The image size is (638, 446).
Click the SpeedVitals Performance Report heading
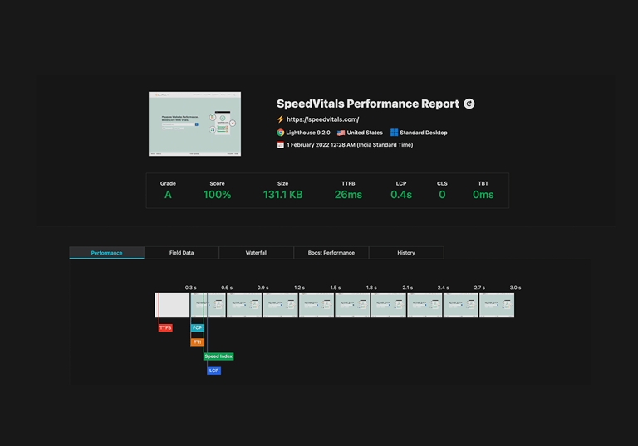(x=368, y=104)
